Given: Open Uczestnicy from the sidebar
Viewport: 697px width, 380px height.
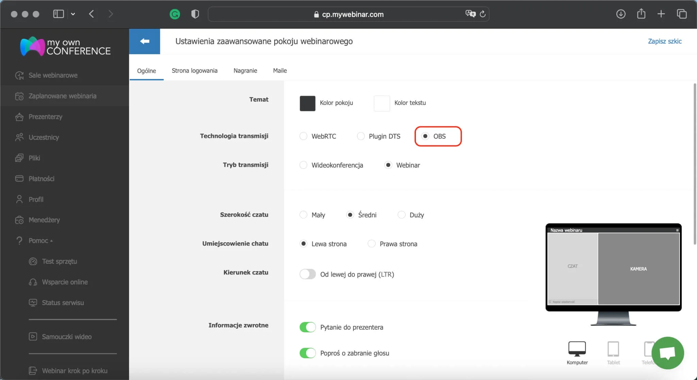Looking at the screenshot, I should point(43,137).
